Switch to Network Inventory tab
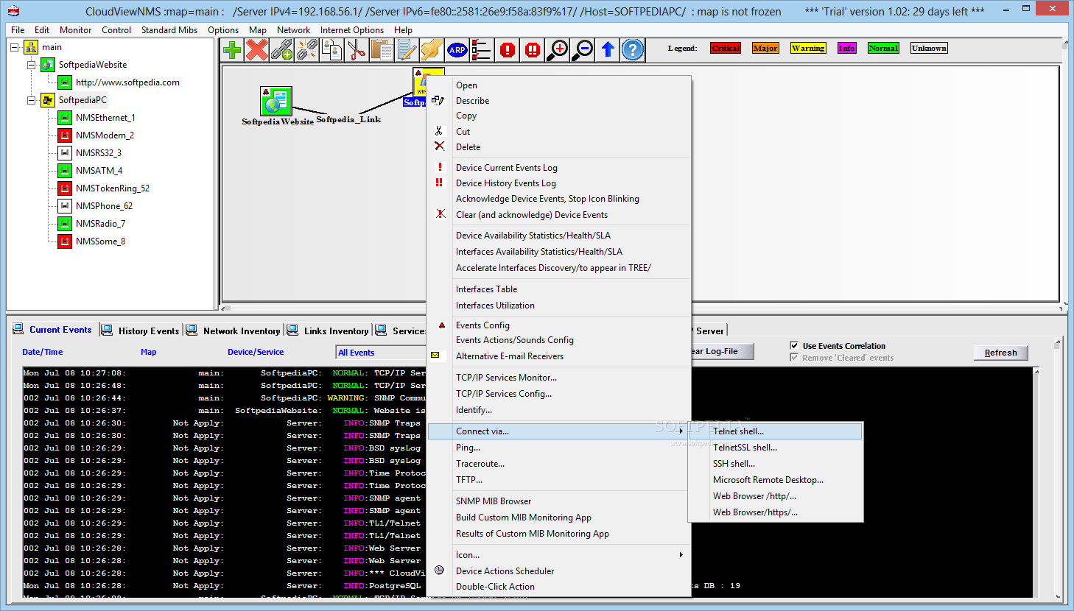This screenshot has height=611, width=1074. pyautogui.click(x=234, y=331)
